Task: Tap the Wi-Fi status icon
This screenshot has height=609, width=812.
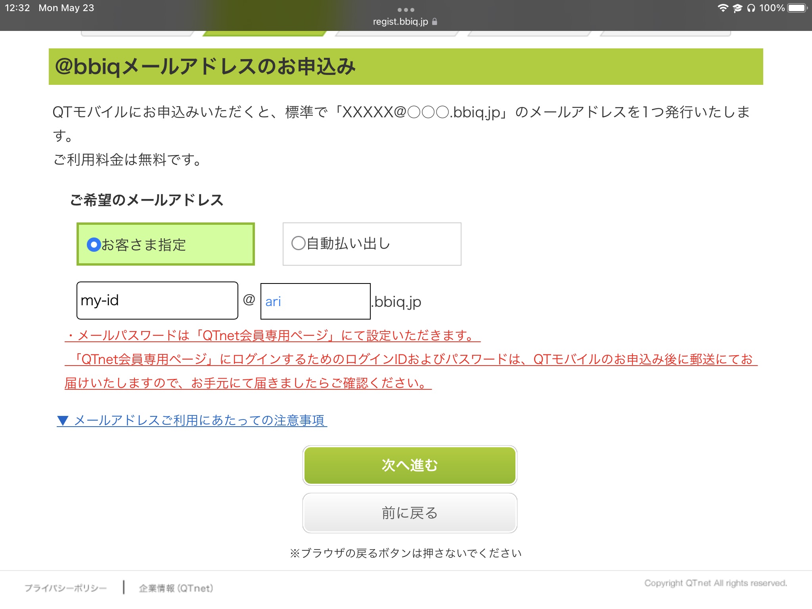Action: (x=723, y=8)
